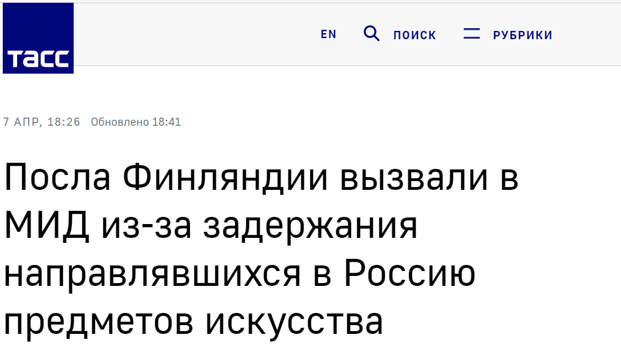Click the headline line направлявшихся в Россию

pos(240,274)
